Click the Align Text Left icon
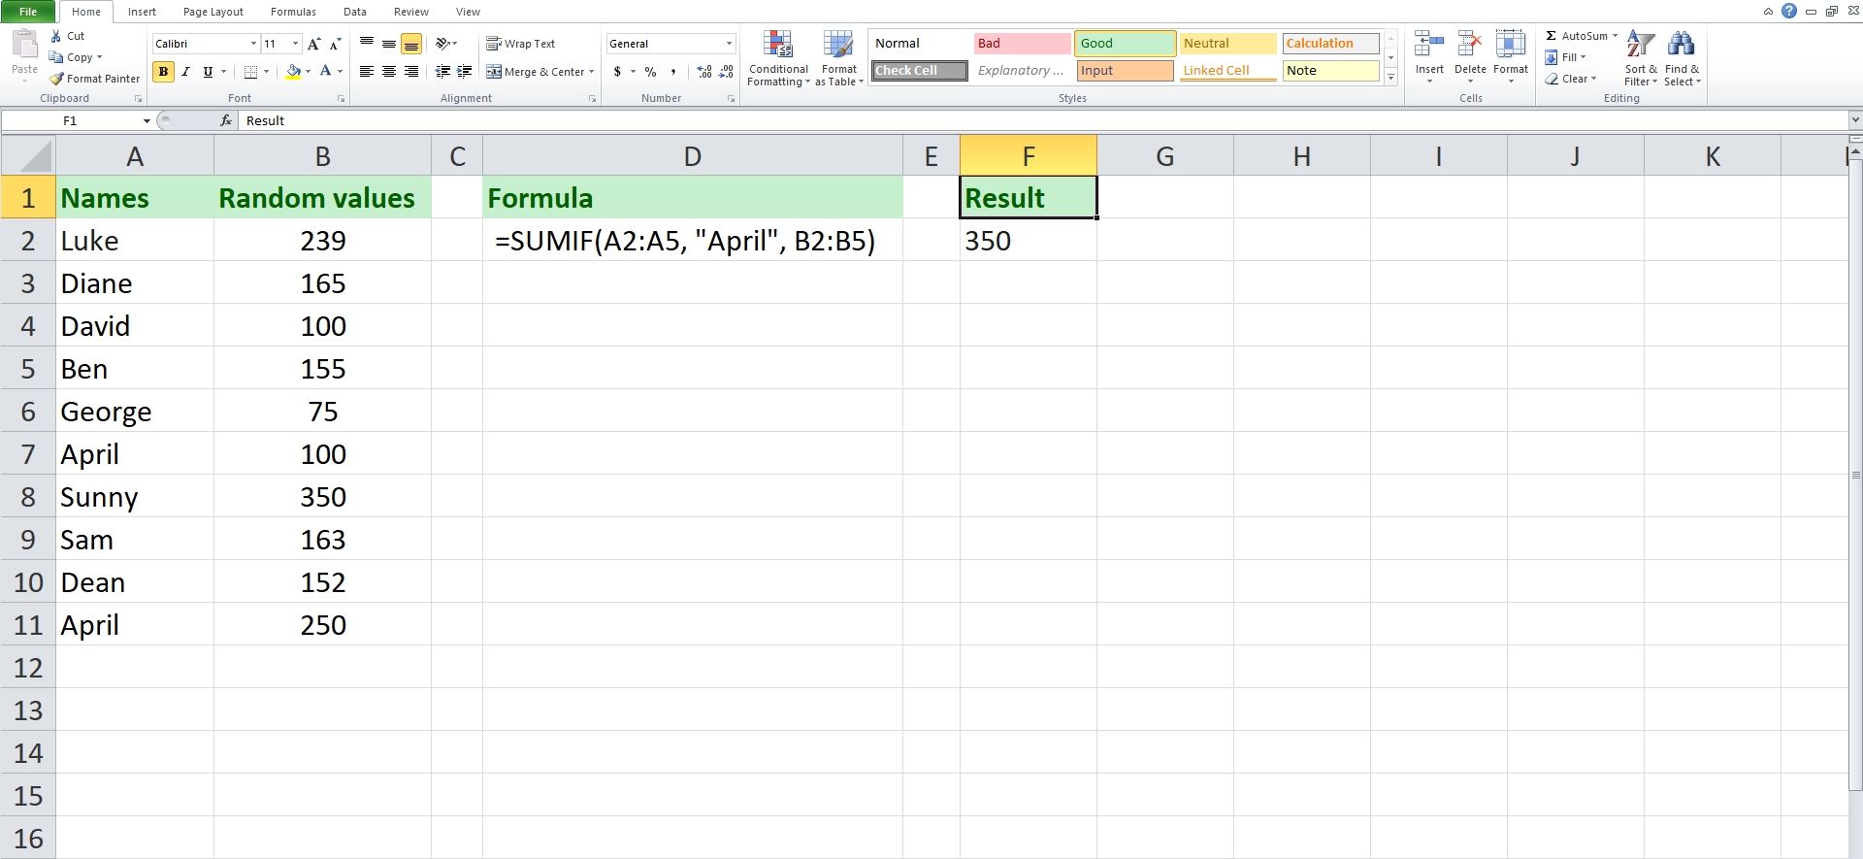The image size is (1863, 859). coord(367,72)
